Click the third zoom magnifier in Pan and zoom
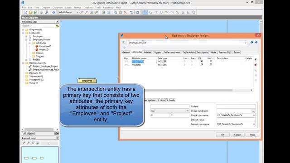 click(x=33, y=143)
